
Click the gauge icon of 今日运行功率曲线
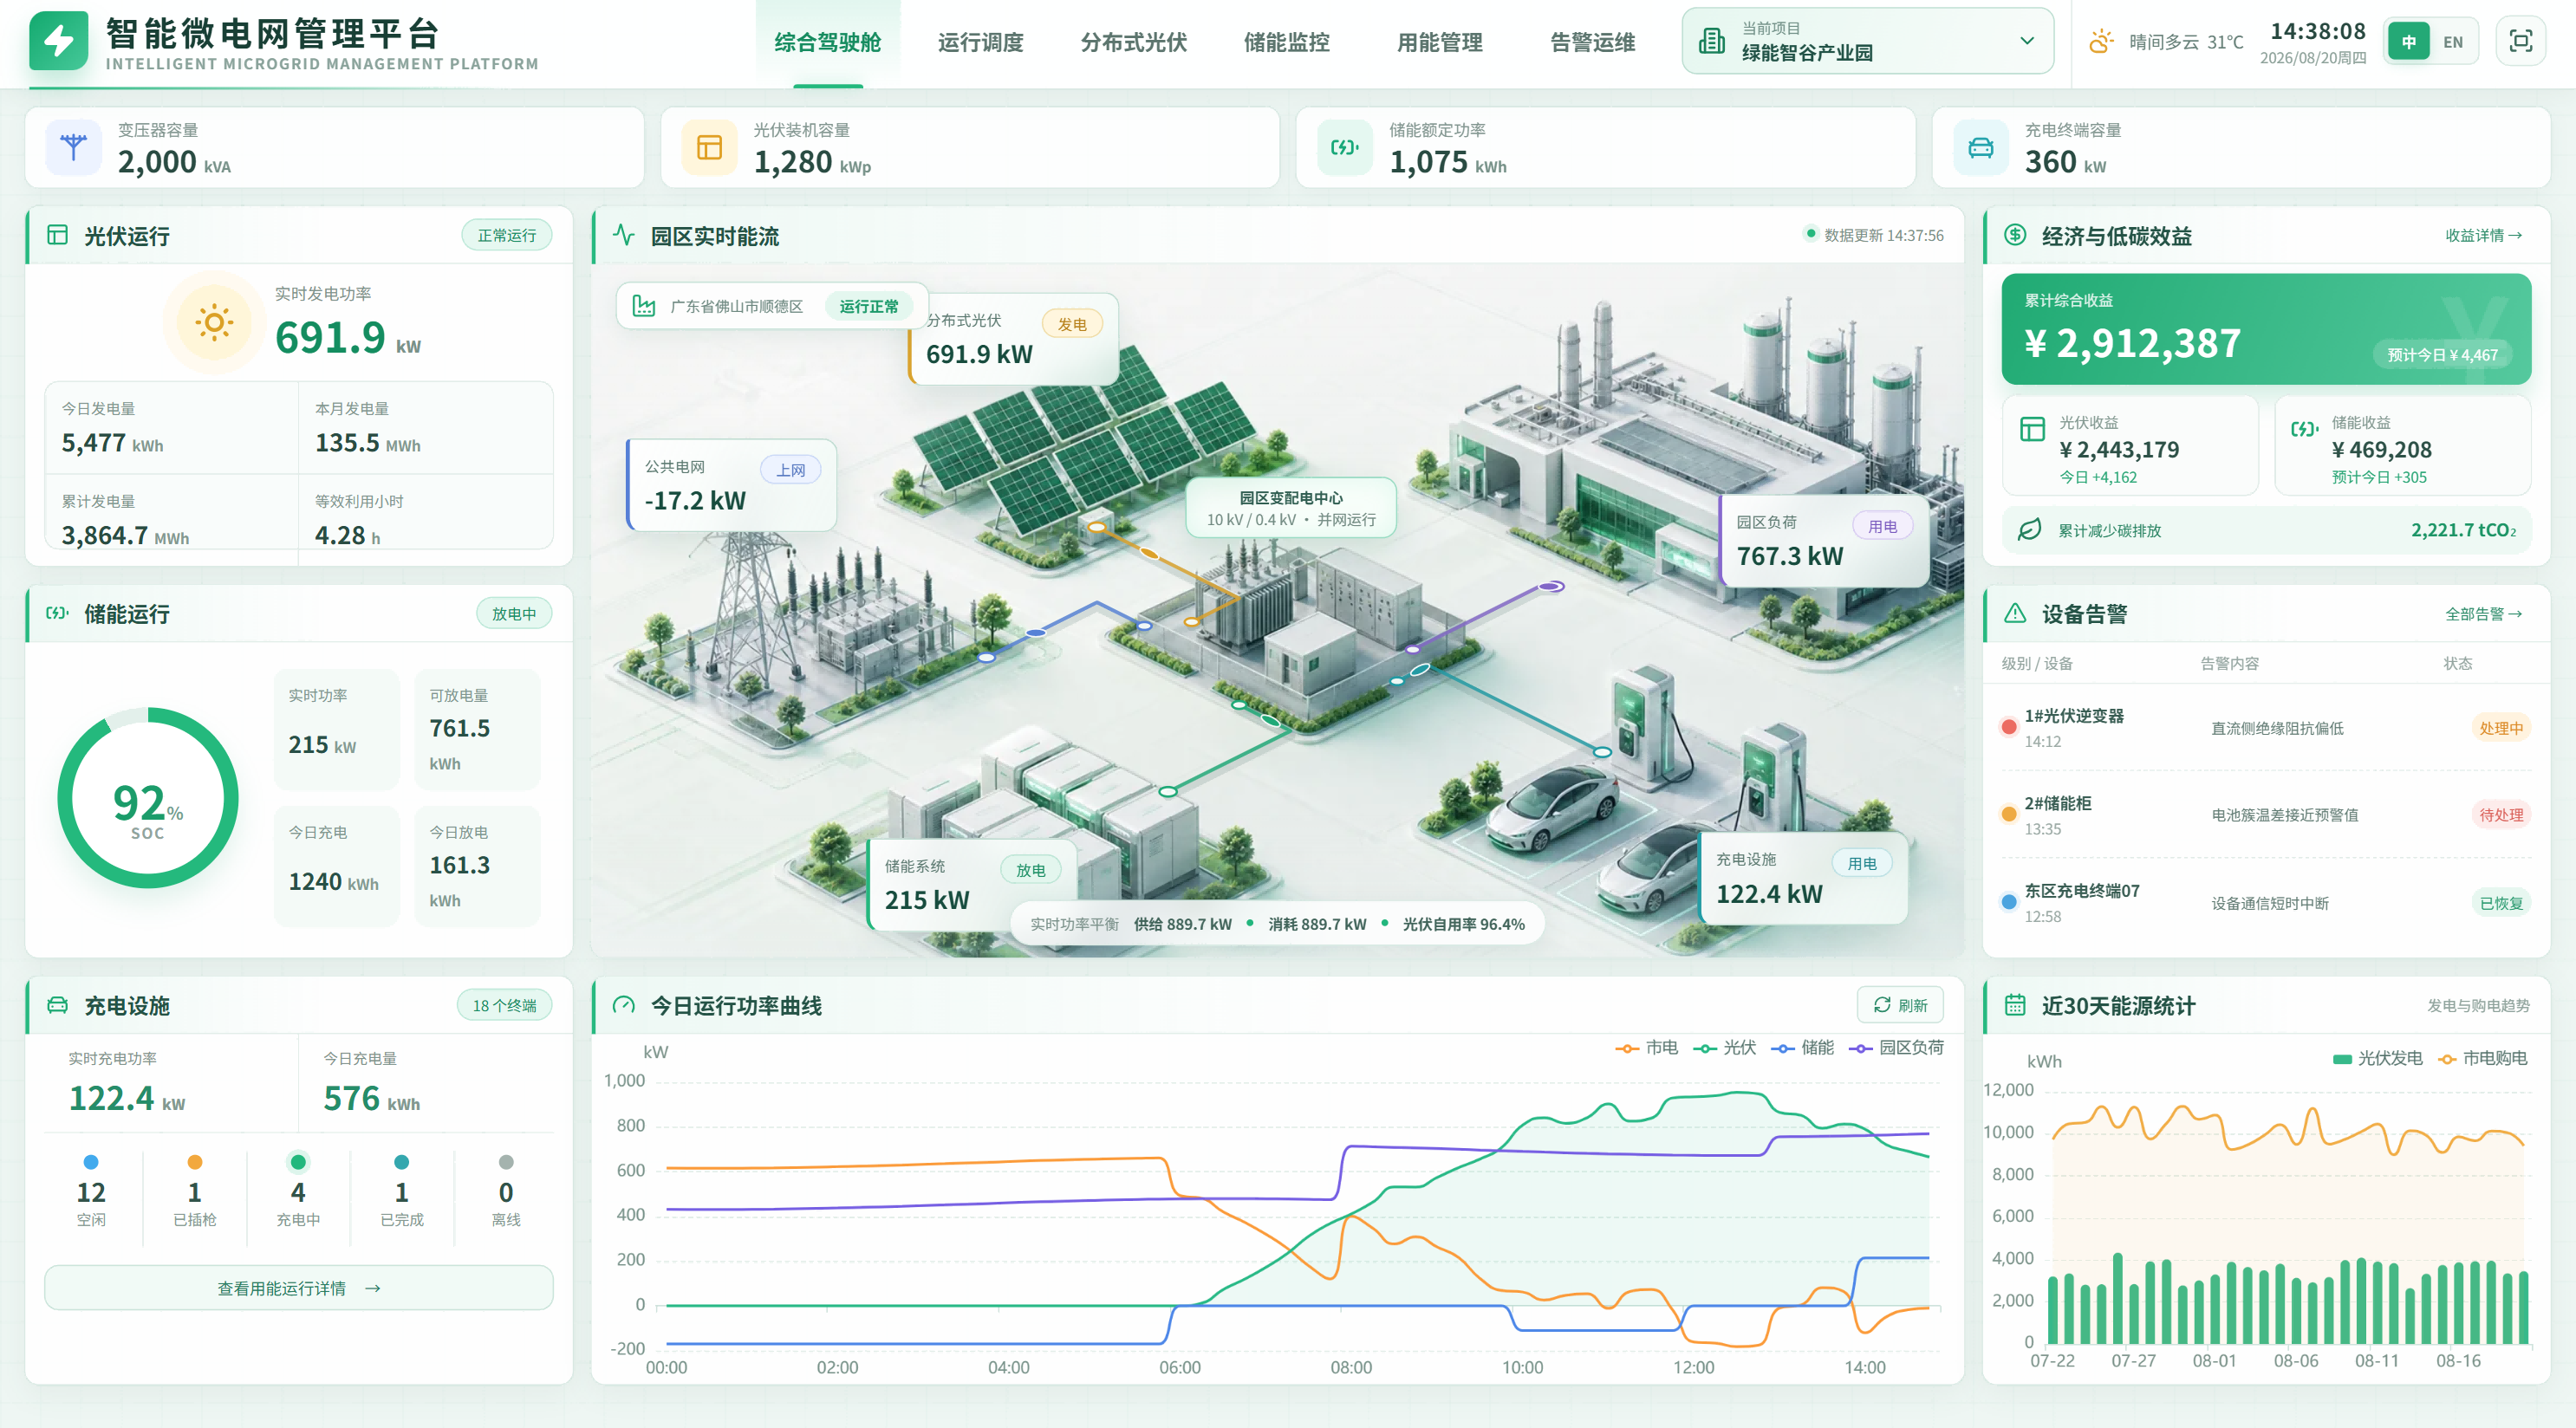pyautogui.click(x=624, y=1005)
